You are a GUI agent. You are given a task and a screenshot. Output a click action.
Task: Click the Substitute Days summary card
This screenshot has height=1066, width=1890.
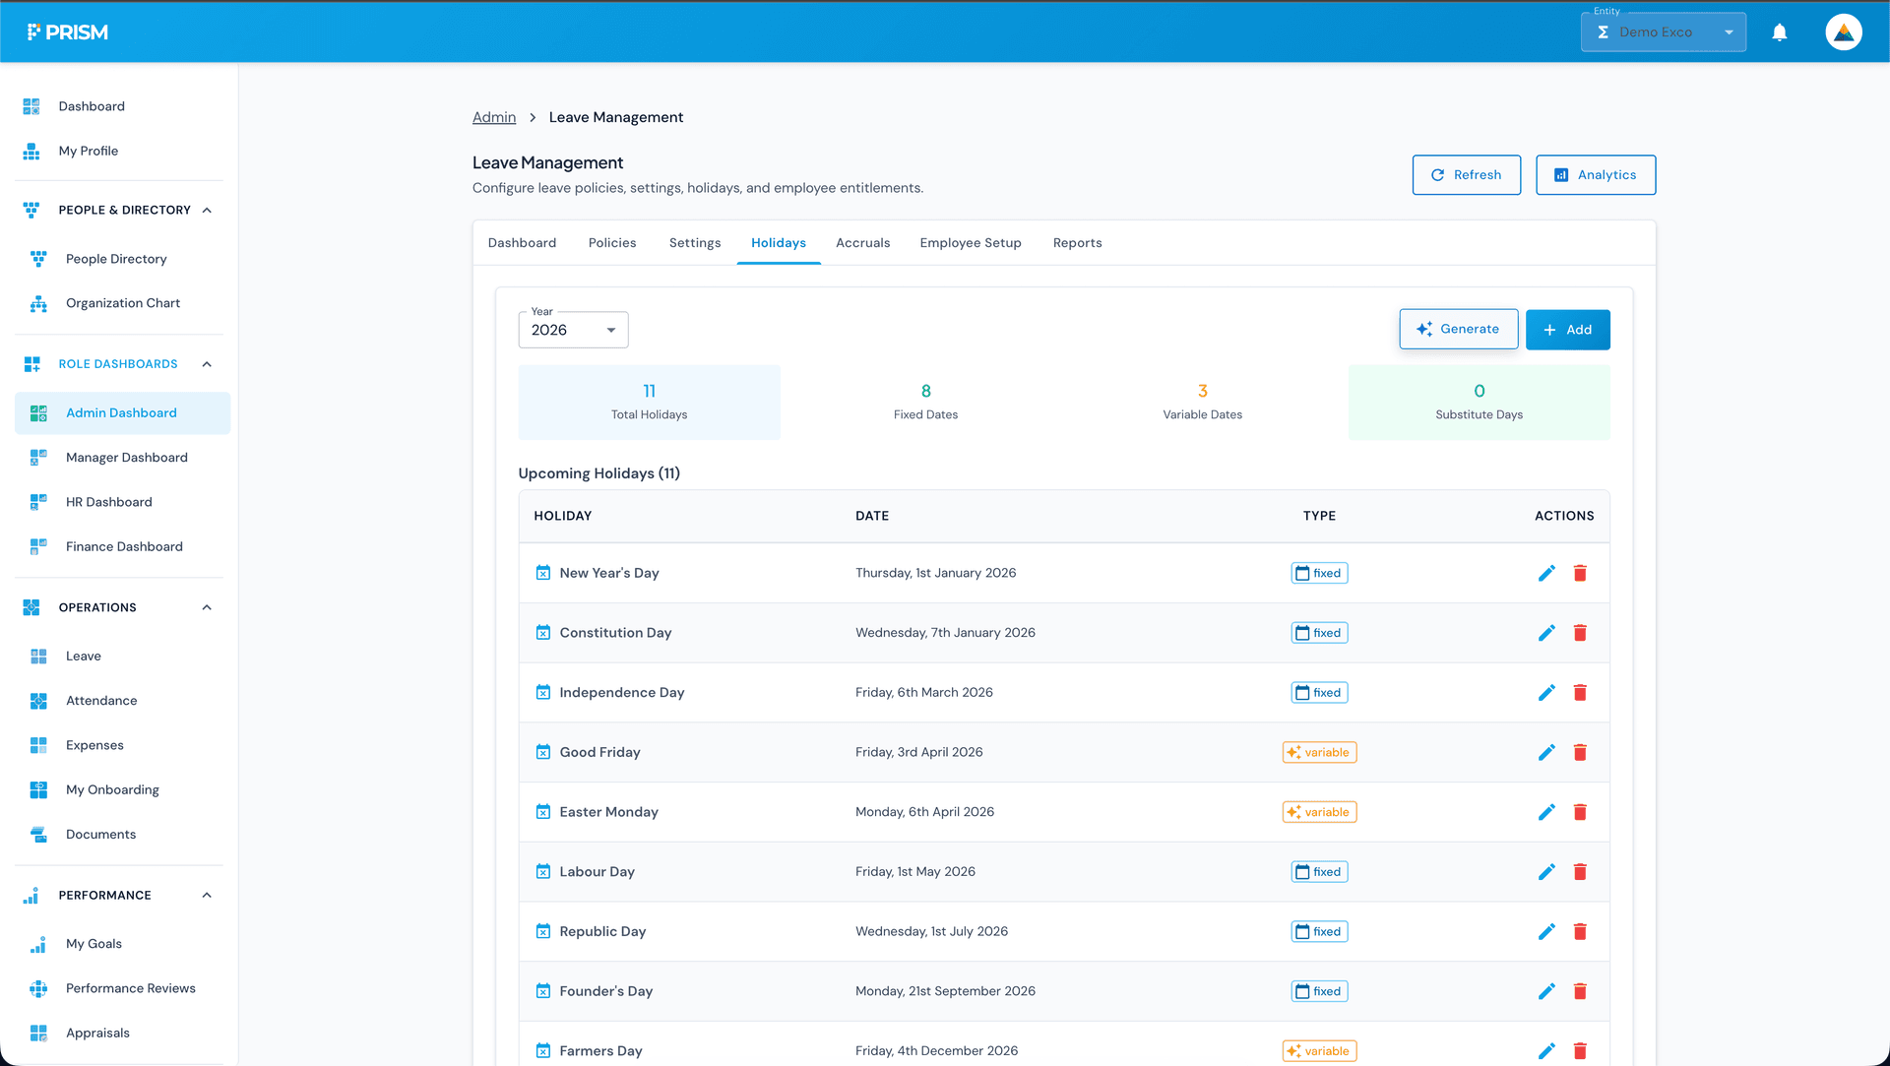[x=1479, y=402]
